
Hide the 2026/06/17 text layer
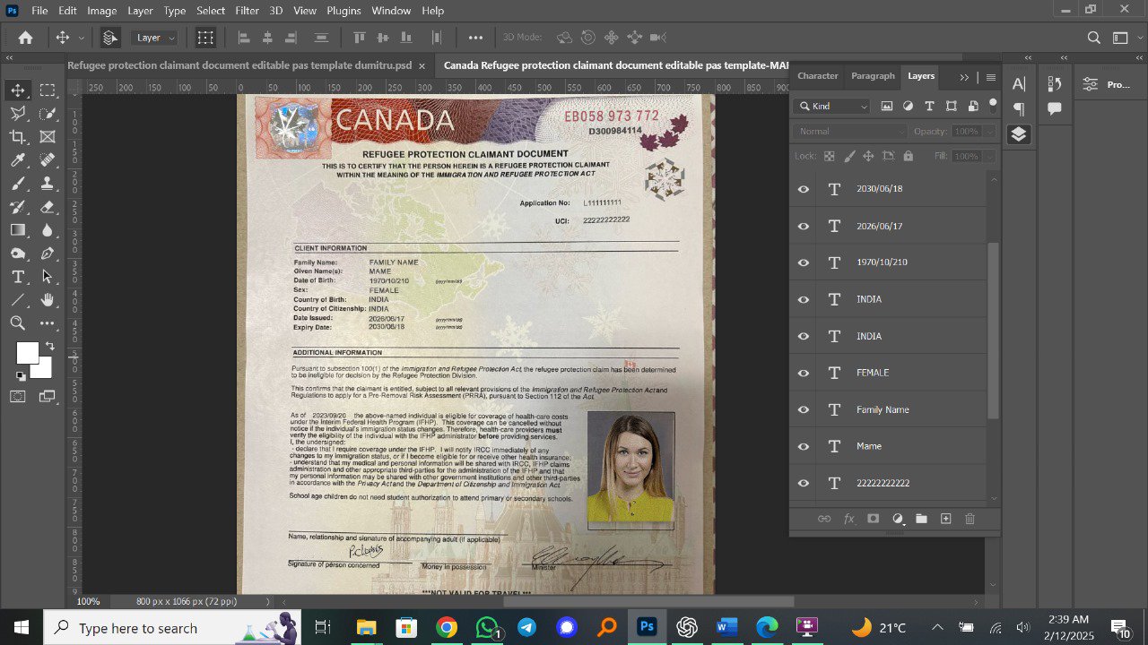click(x=804, y=226)
